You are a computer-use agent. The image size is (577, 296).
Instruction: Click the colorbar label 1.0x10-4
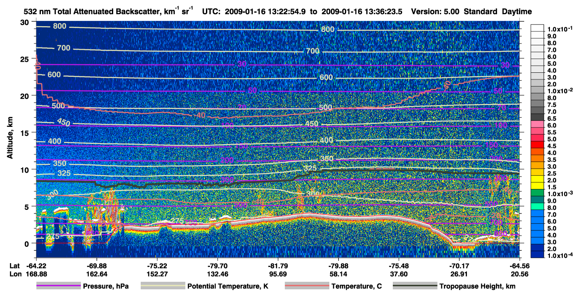tap(559, 256)
